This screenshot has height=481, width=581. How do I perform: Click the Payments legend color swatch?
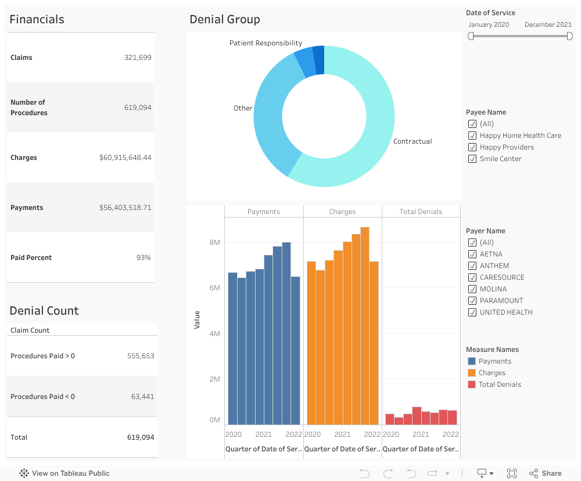coord(471,361)
